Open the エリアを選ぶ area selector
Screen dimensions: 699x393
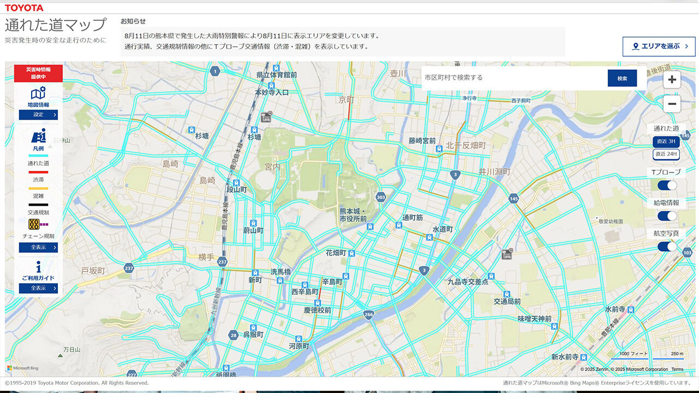tap(659, 46)
